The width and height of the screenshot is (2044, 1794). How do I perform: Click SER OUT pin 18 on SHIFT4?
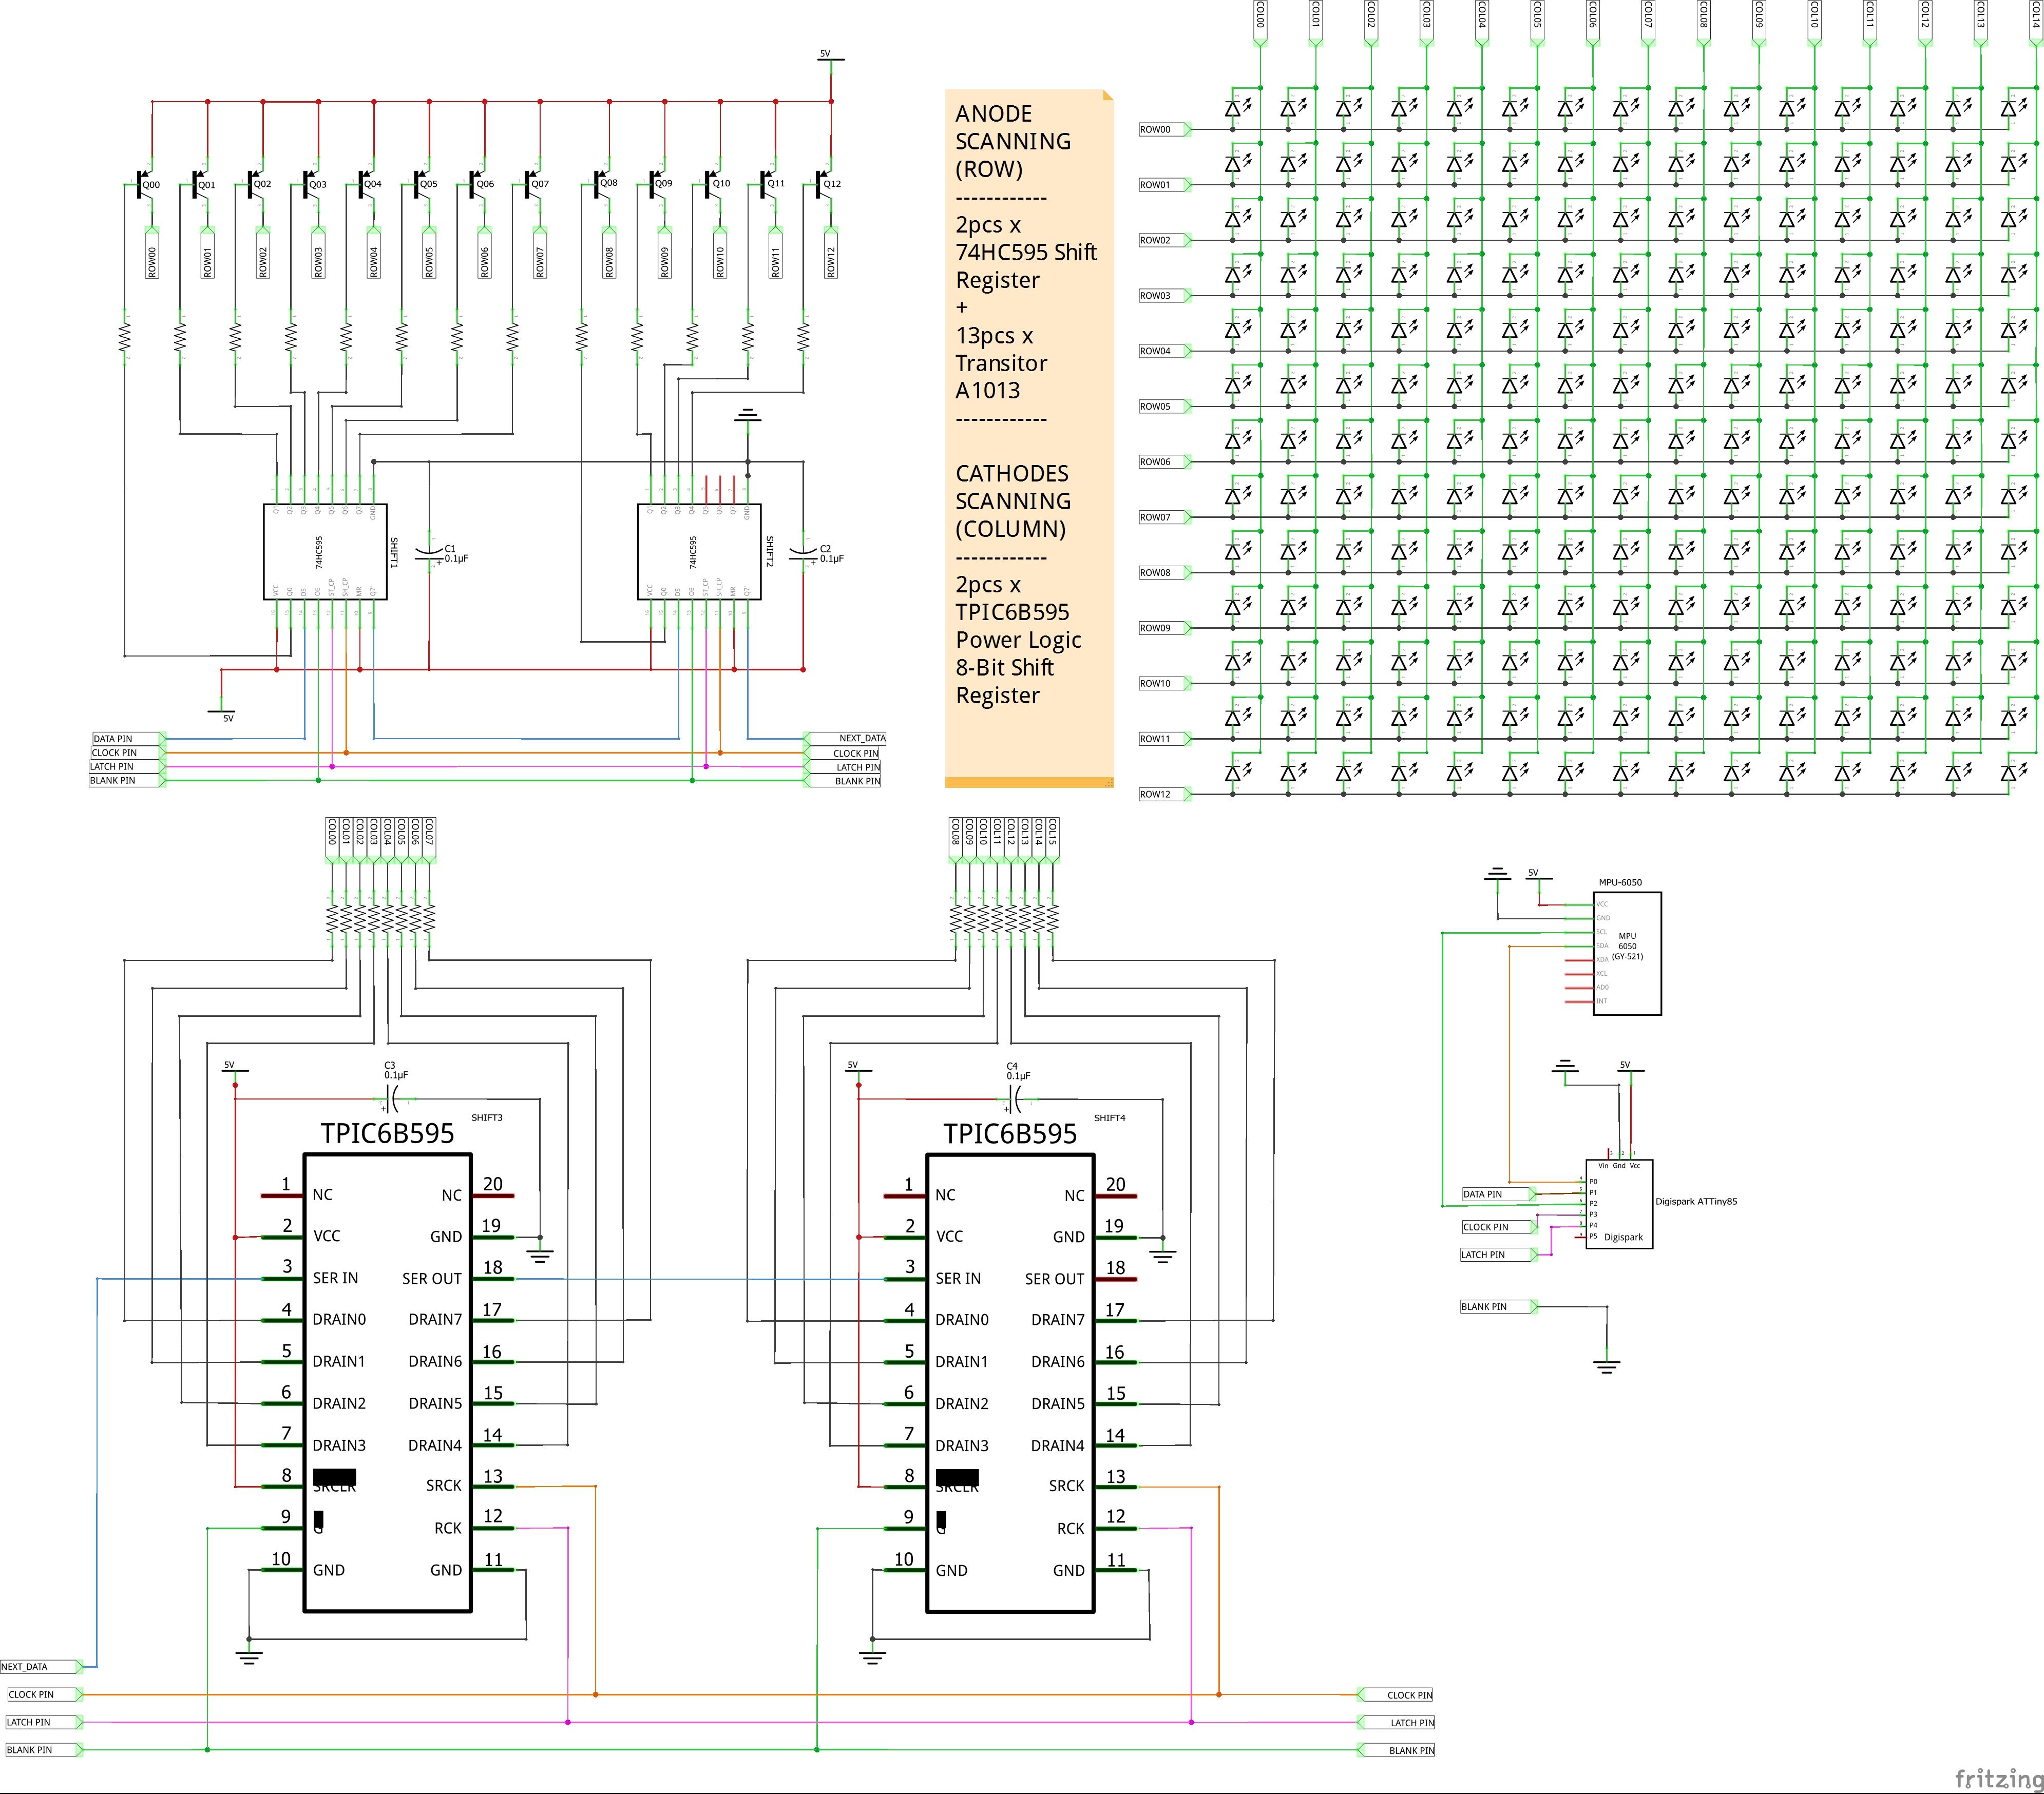1116,1279
